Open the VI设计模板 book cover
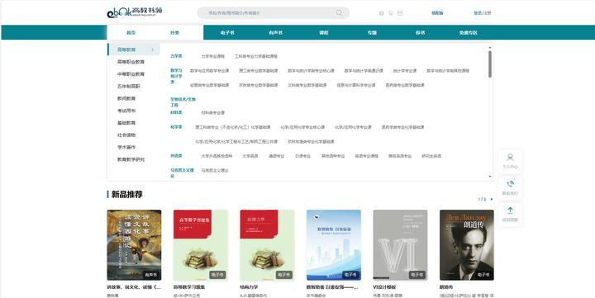This screenshot has width=595, height=298. 400,245
